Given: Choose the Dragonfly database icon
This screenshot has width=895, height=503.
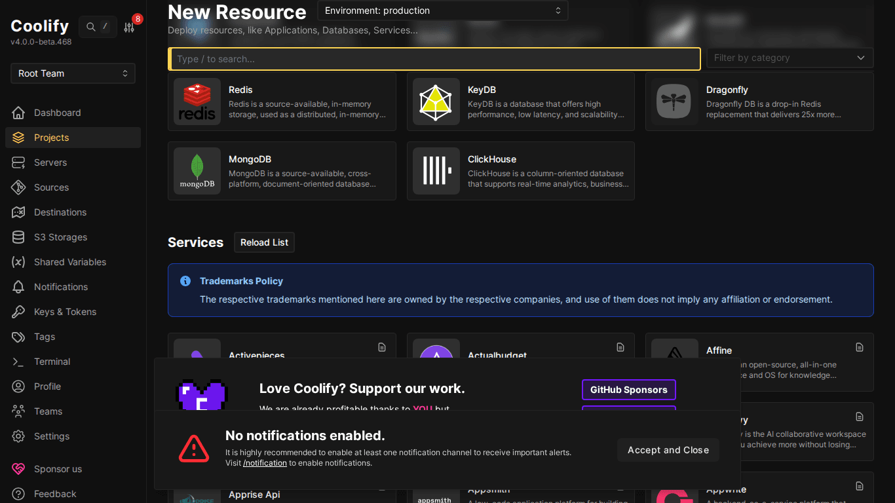Looking at the screenshot, I should [x=675, y=102].
